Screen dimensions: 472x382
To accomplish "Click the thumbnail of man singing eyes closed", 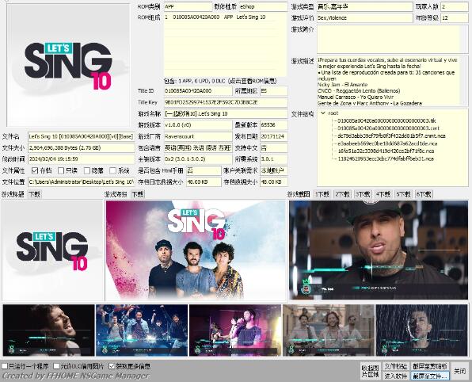I will 48,330.
